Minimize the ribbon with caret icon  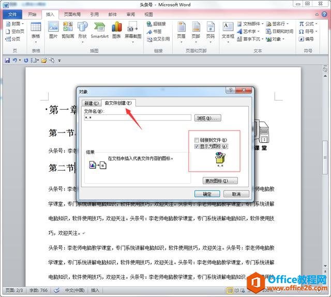click(317, 14)
